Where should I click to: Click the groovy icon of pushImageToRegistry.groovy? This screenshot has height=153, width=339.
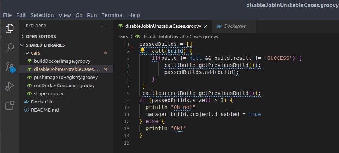tap(29, 78)
